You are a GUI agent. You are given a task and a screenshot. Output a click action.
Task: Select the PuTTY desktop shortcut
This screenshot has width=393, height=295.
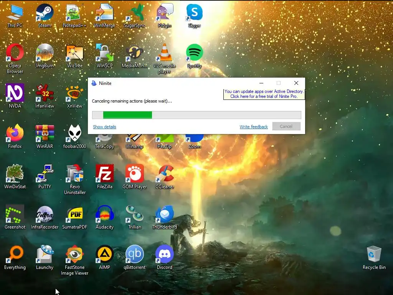point(45,177)
